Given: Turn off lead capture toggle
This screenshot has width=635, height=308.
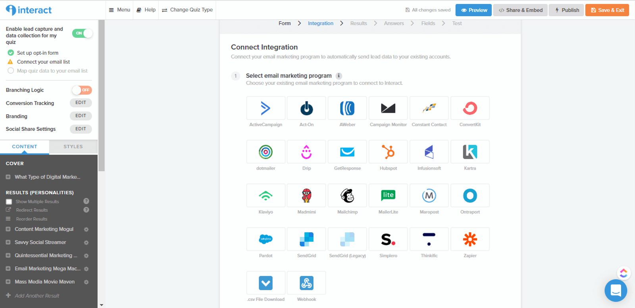Looking at the screenshot, I should pyautogui.click(x=82, y=33).
